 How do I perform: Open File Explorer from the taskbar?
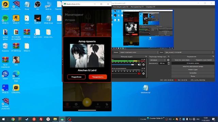click(x=55, y=119)
